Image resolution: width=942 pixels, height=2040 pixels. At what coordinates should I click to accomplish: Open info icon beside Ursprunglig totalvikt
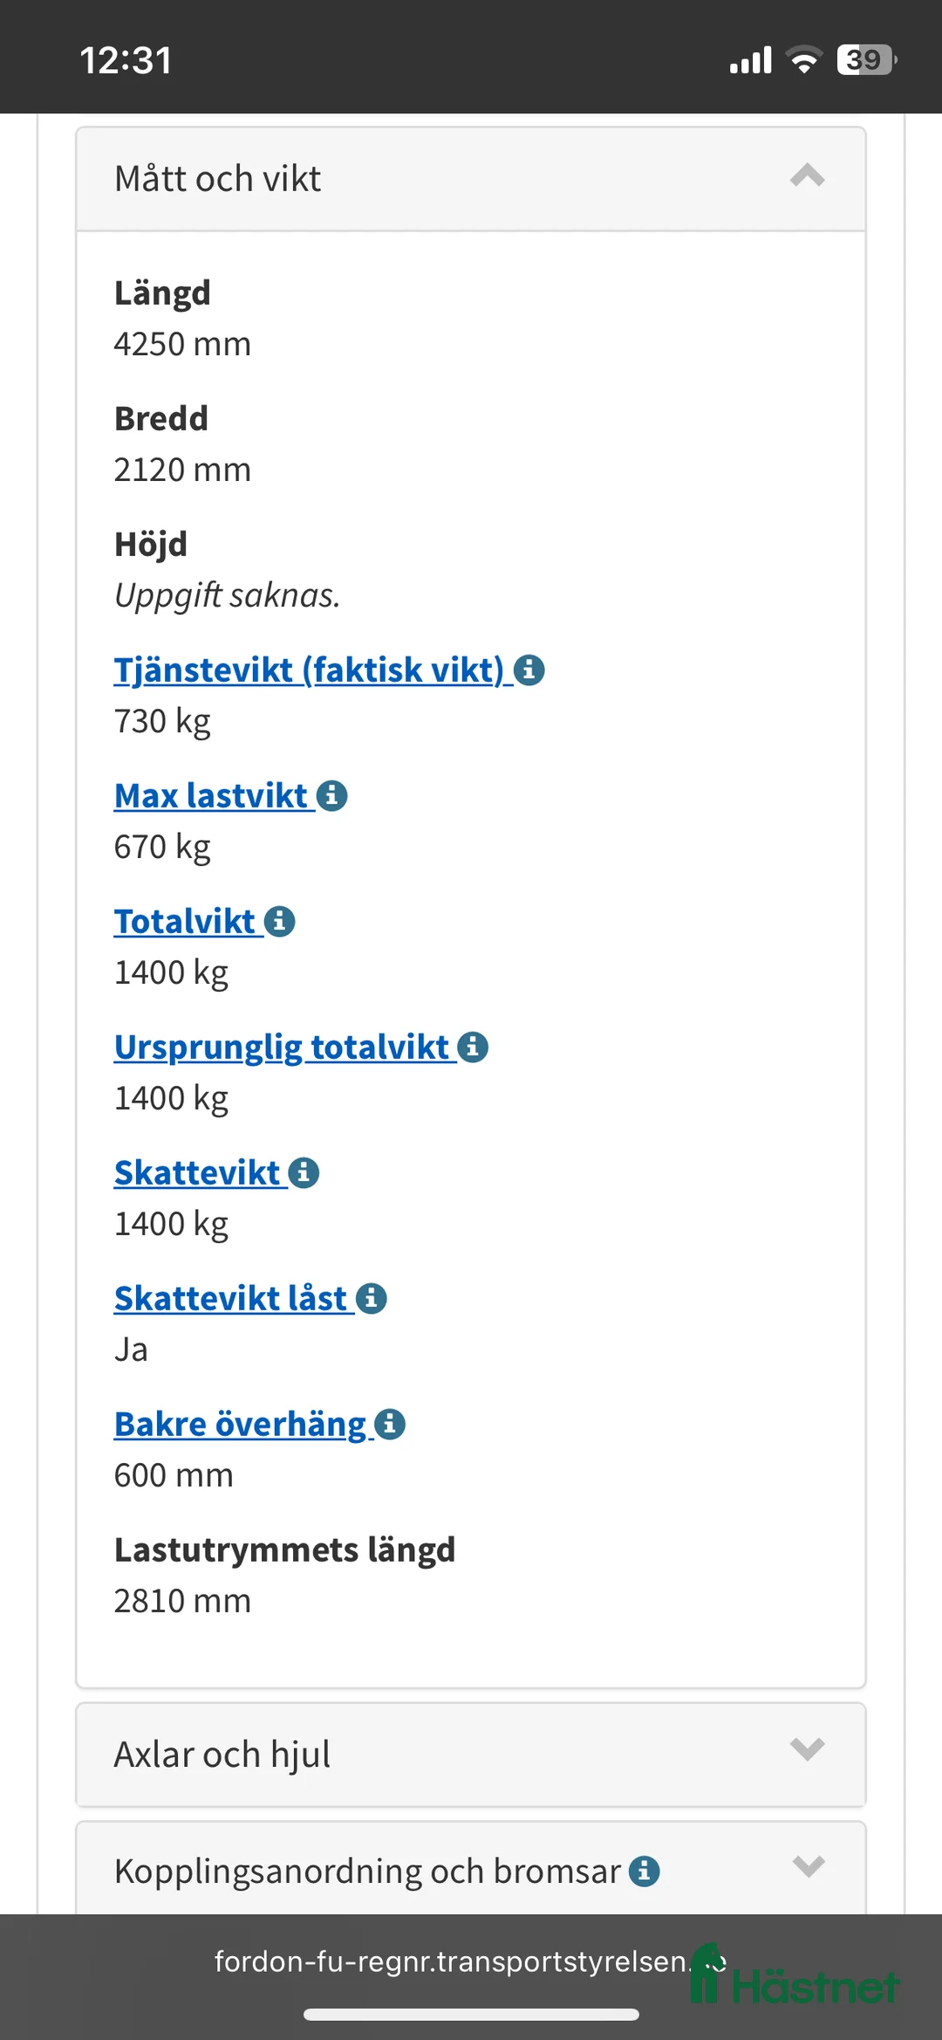[x=473, y=1047]
